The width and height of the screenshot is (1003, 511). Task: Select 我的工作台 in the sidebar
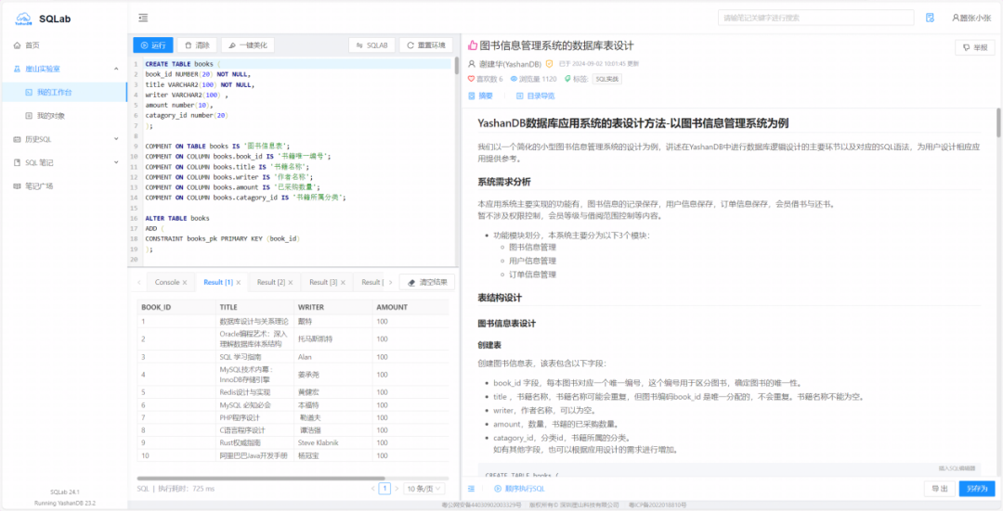[63, 92]
